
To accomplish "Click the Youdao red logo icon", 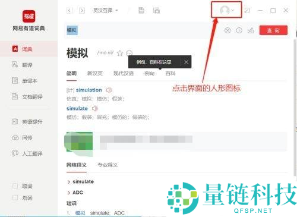I will pyautogui.click(x=29, y=16).
